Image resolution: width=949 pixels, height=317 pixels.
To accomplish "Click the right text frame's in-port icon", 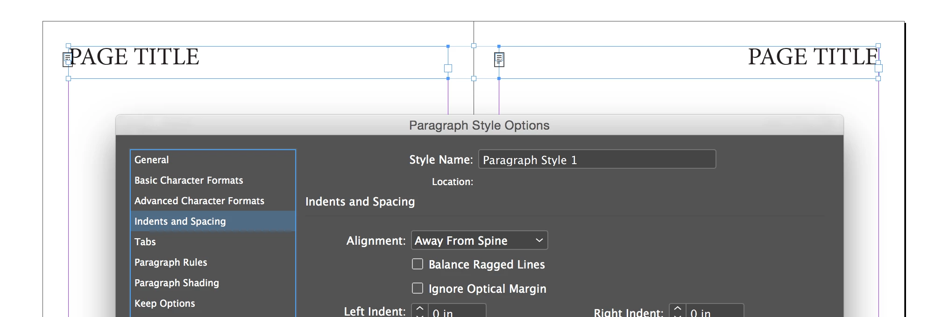I will (499, 59).
